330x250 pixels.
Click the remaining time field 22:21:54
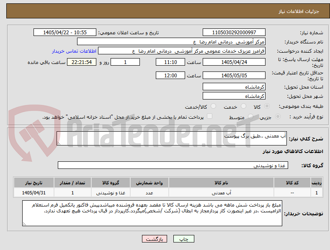point(82,62)
